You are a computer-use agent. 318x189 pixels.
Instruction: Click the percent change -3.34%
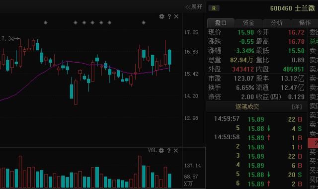(244, 51)
